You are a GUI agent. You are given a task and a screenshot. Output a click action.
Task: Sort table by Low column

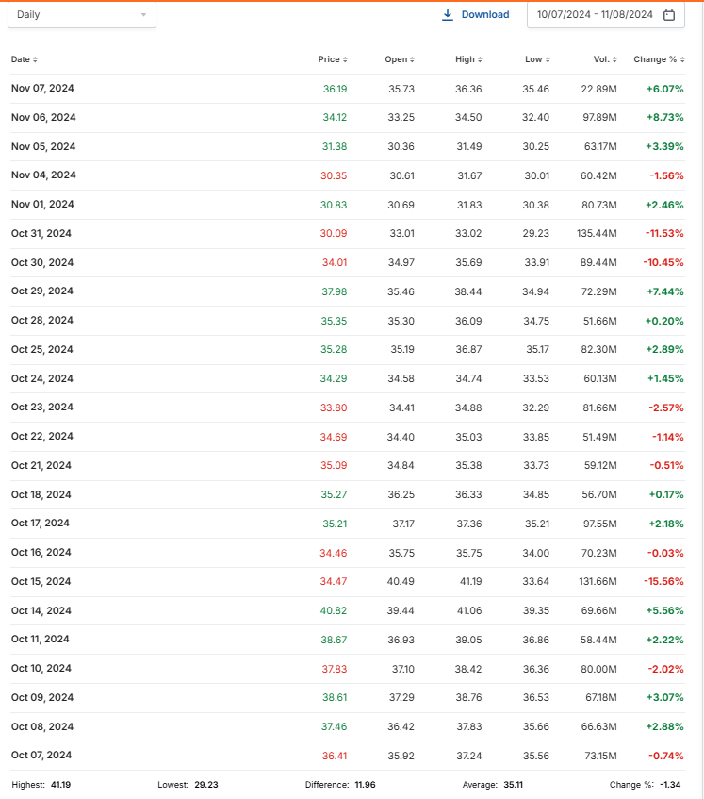[537, 59]
